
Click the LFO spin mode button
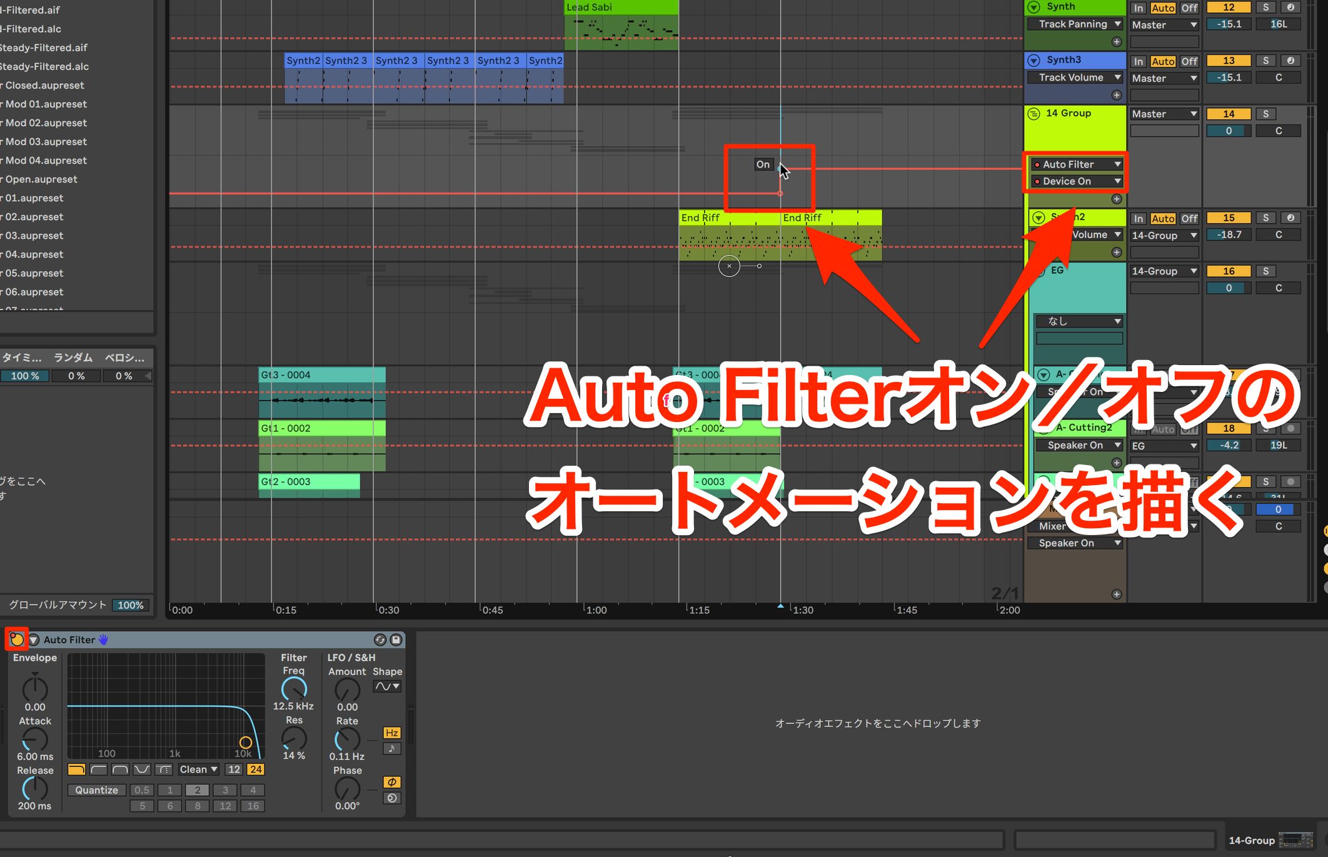(x=392, y=798)
